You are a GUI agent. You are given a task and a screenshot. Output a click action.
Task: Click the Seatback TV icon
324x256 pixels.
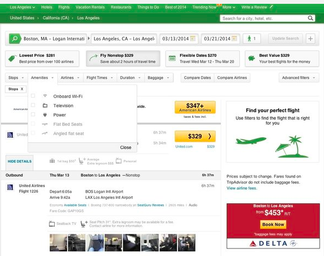[52, 224]
